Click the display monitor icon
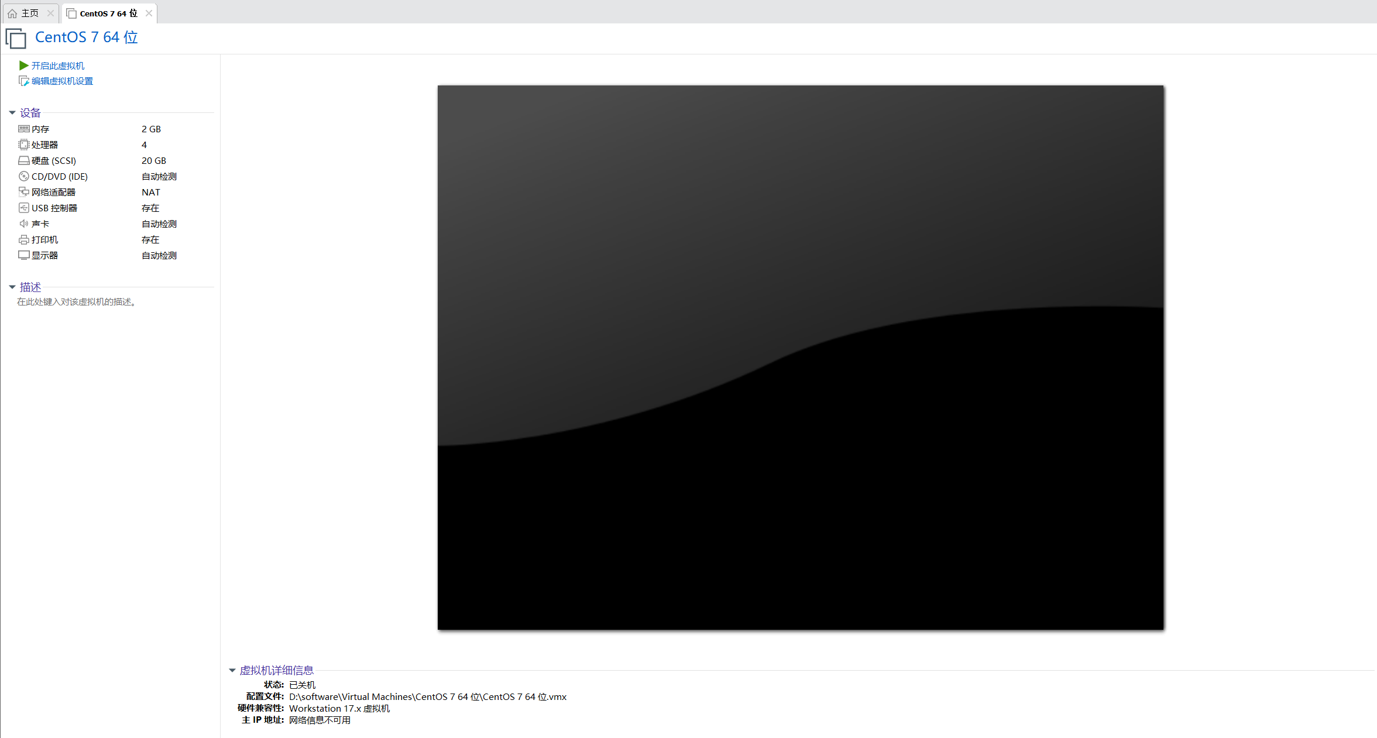 [x=23, y=255]
